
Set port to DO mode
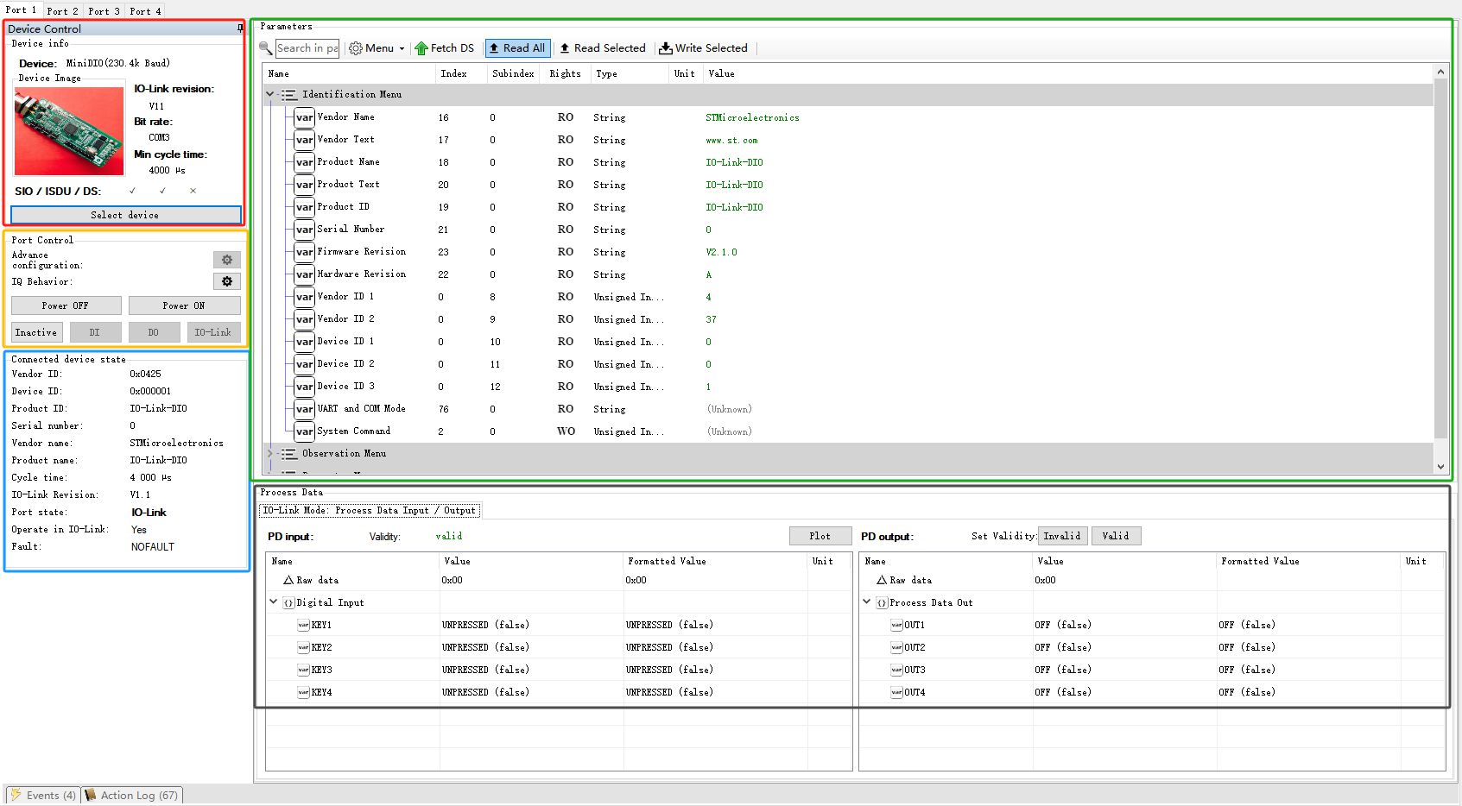pyautogui.click(x=154, y=332)
